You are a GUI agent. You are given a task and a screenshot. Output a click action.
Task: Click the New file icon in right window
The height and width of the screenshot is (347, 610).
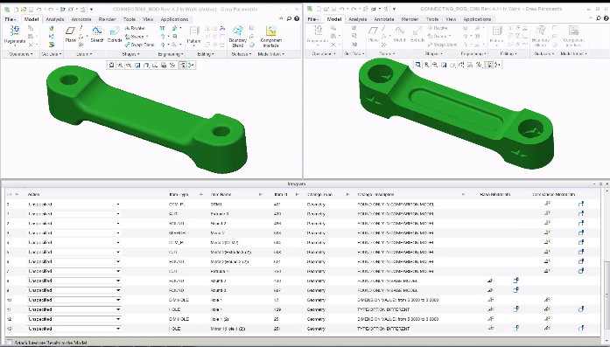(319, 9)
